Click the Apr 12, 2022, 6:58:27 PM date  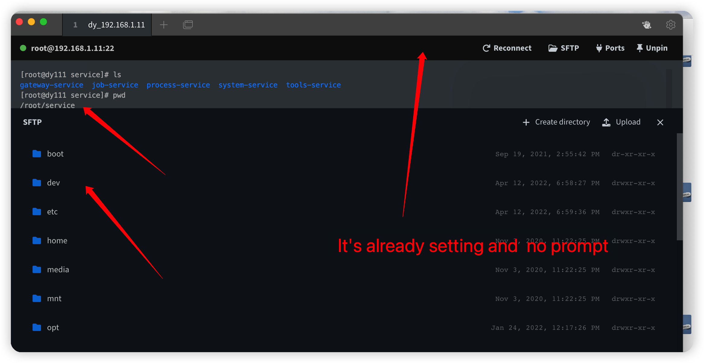(x=547, y=183)
